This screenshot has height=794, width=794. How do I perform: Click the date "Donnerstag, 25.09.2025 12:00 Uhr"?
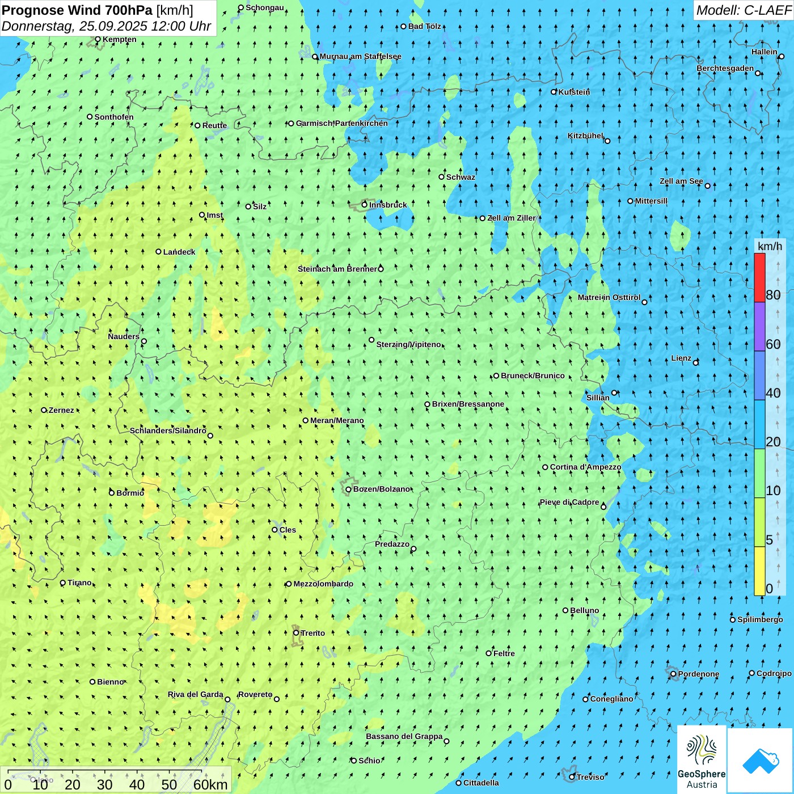pyautogui.click(x=106, y=26)
